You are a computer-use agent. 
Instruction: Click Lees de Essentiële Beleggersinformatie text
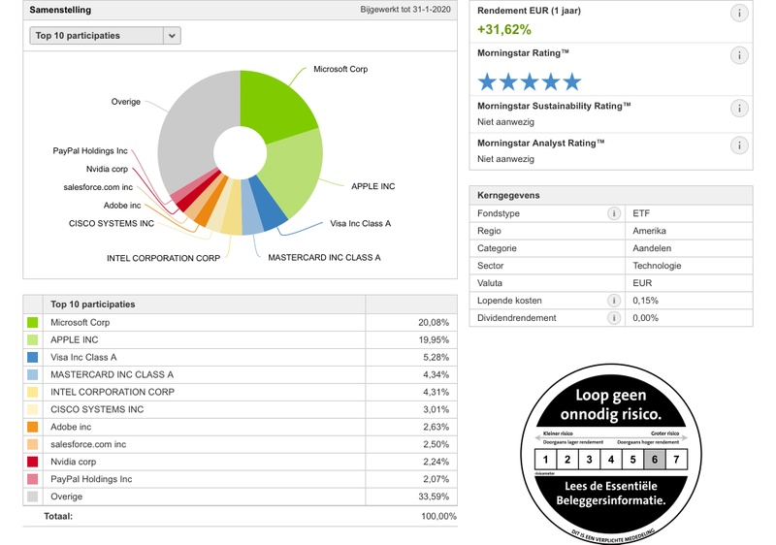click(x=611, y=493)
